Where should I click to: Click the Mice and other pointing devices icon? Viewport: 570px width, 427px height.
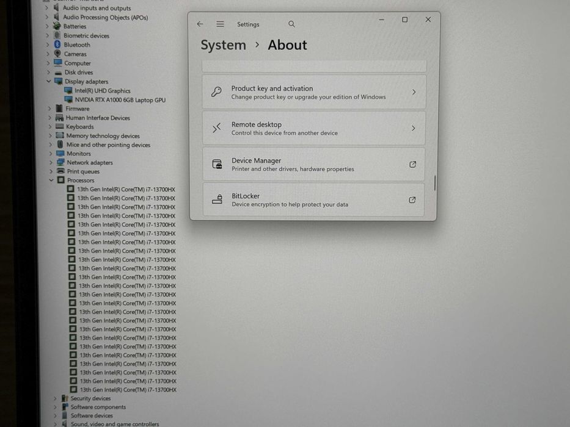[60, 144]
